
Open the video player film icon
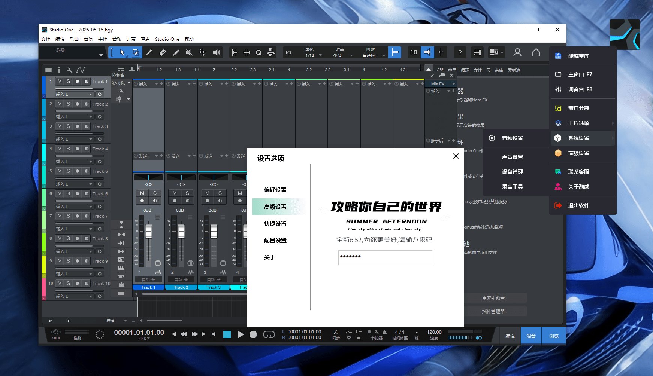[477, 52]
